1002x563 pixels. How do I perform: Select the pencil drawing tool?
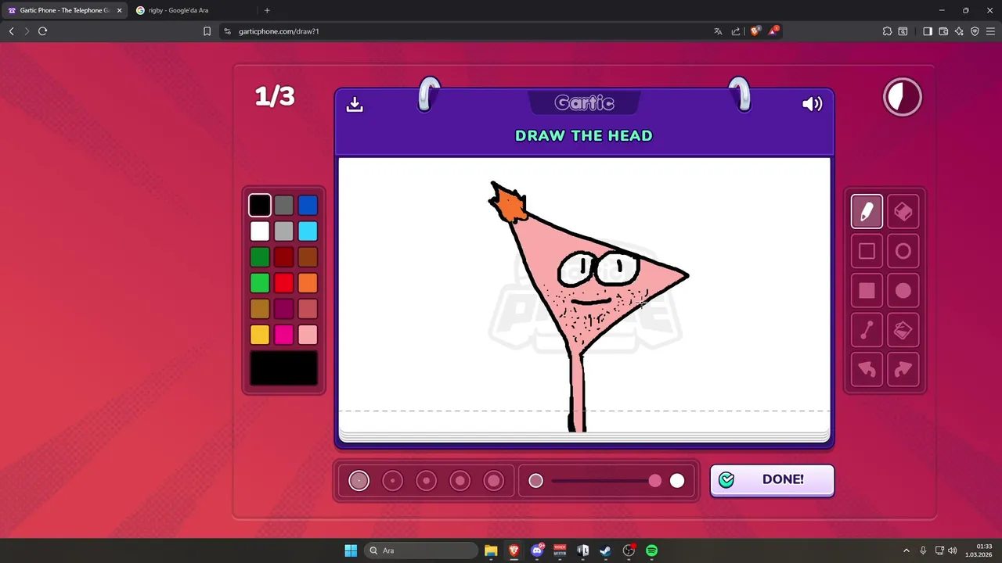point(867,212)
